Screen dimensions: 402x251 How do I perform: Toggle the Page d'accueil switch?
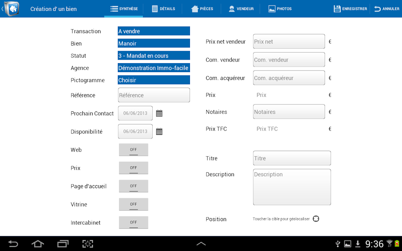[x=133, y=186]
